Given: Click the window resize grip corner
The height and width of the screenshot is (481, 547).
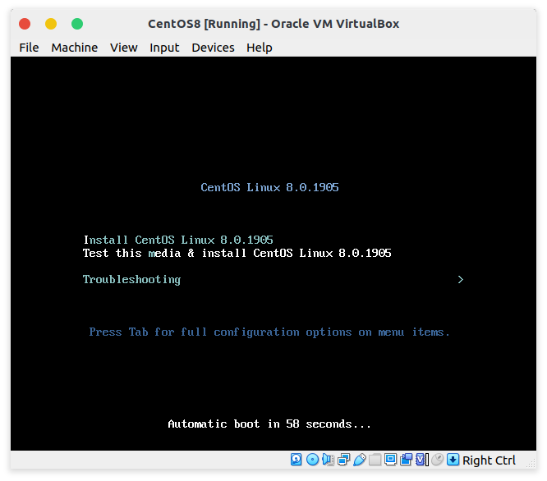Looking at the screenshot, I should (x=531, y=464).
